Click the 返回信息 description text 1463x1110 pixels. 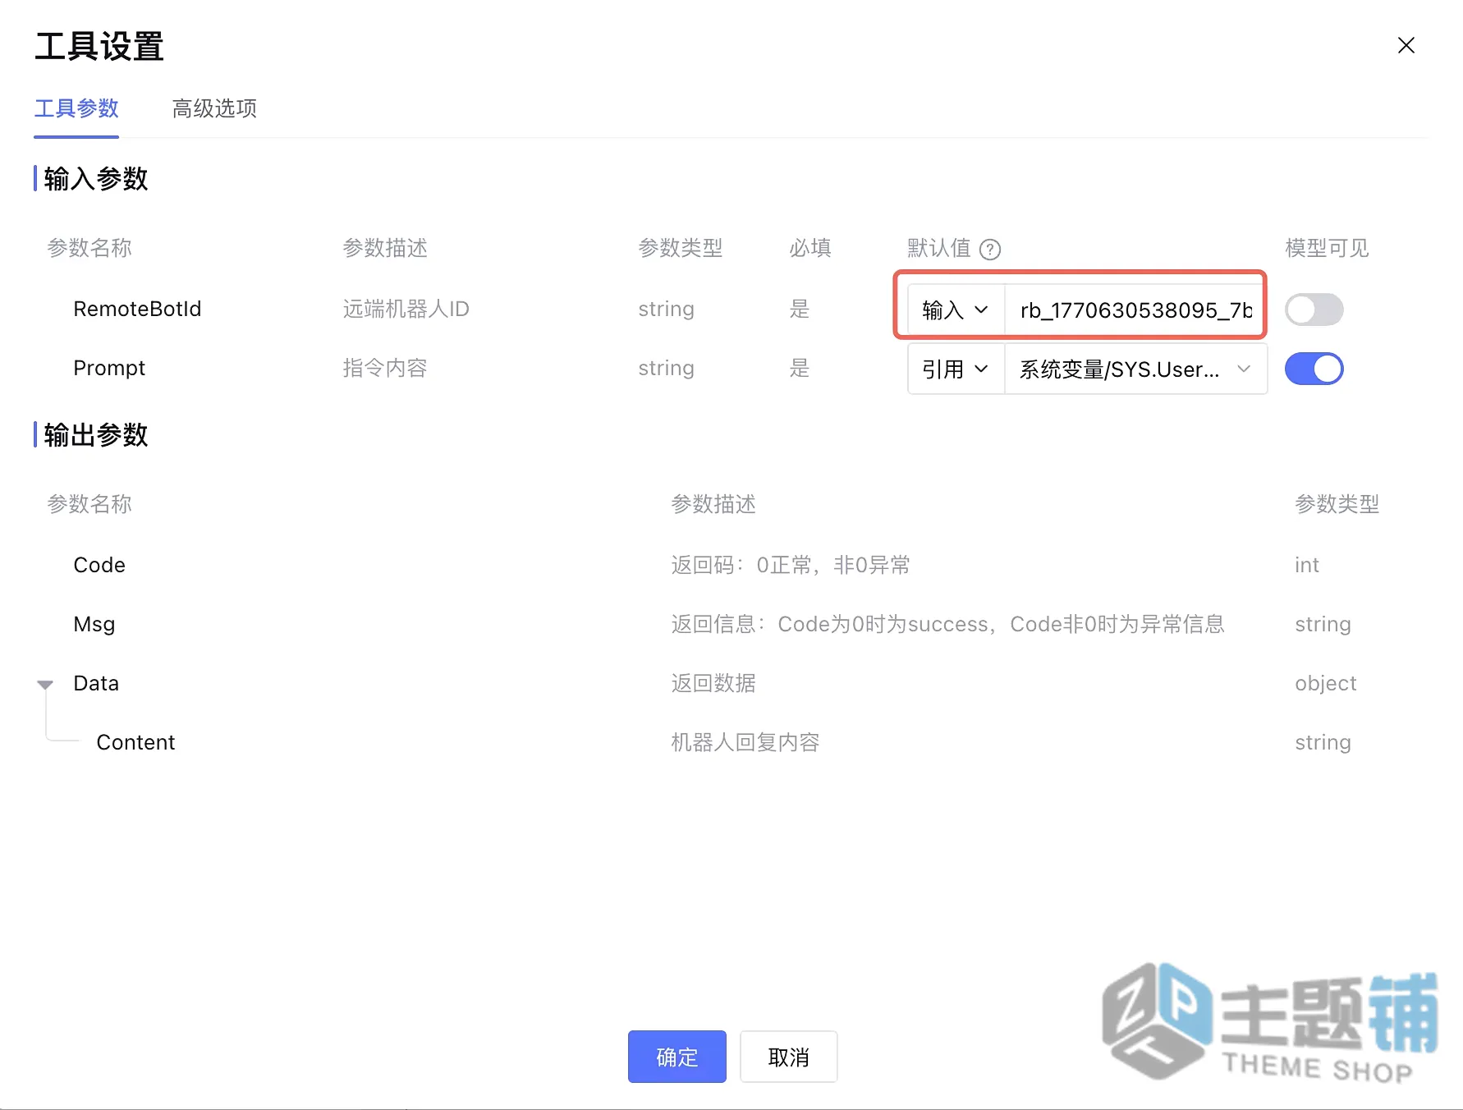[947, 624]
